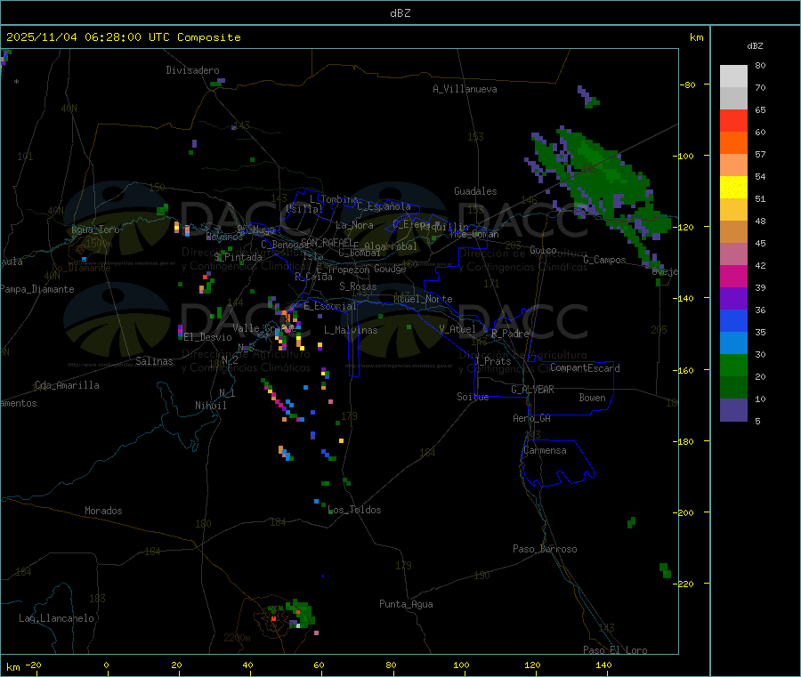Click the S_Pintada label
The image size is (801, 677).
pyautogui.click(x=238, y=257)
